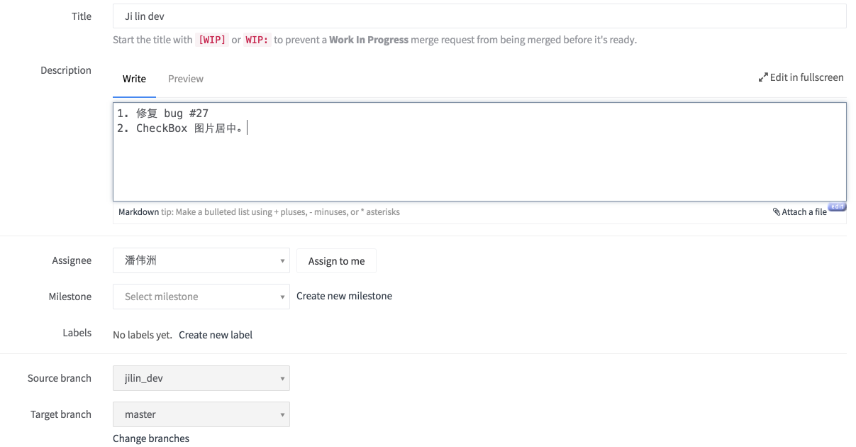
Task: Click the red [WIP] code tag
Action: [x=212, y=40]
